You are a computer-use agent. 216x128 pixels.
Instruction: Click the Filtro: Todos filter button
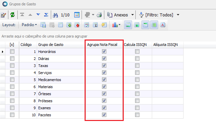[x=156, y=15]
